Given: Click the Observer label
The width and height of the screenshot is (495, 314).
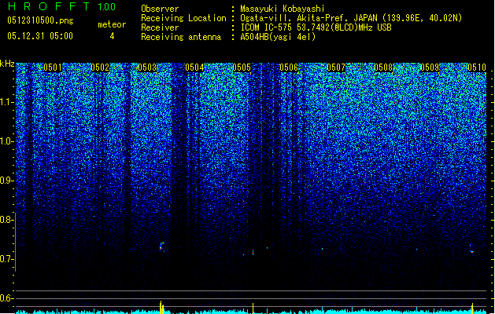Looking at the screenshot, I should tap(160, 9).
